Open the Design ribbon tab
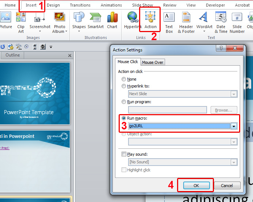The width and height of the screenshot is (253, 202). (53, 5)
